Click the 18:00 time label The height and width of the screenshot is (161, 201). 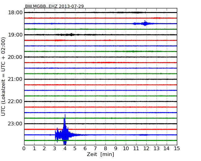[15, 13]
